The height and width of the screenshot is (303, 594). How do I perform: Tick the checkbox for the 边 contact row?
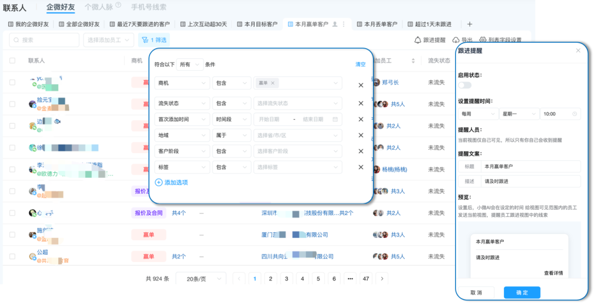tap(12, 126)
